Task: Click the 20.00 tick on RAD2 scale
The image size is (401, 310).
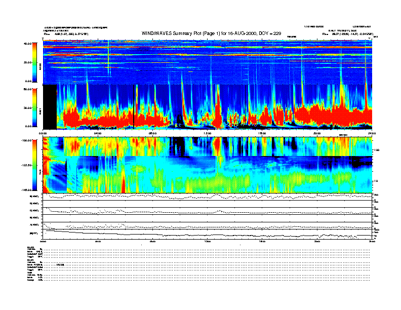Action: (x=27, y=62)
